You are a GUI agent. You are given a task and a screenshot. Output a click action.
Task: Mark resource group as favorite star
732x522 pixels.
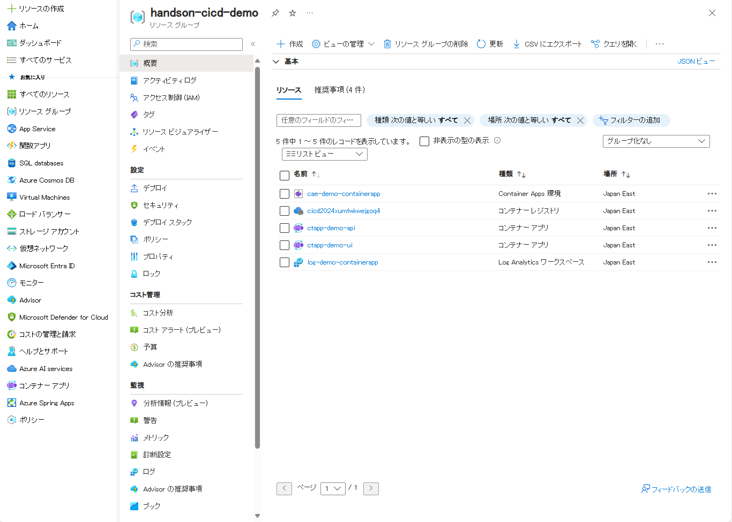point(293,13)
